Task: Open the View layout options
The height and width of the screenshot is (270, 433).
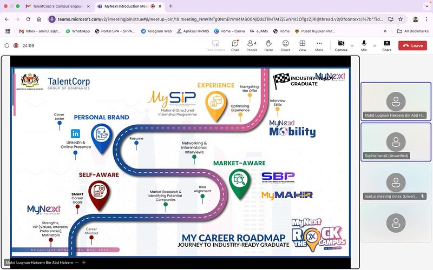Action: tap(302, 46)
